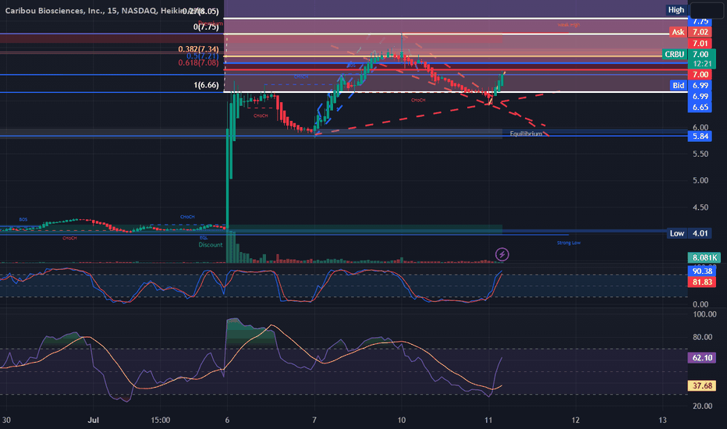The width and height of the screenshot is (727, 429).
Task: Click the Jul label on time axis
Action: click(93, 420)
